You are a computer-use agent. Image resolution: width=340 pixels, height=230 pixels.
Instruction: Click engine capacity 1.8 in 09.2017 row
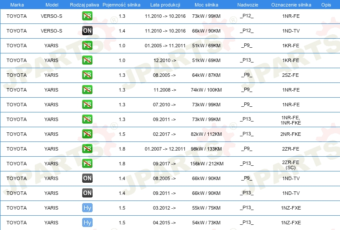click(x=122, y=164)
